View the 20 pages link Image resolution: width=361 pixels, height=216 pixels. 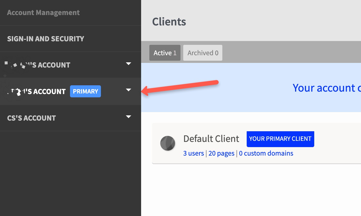tap(222, 153)
